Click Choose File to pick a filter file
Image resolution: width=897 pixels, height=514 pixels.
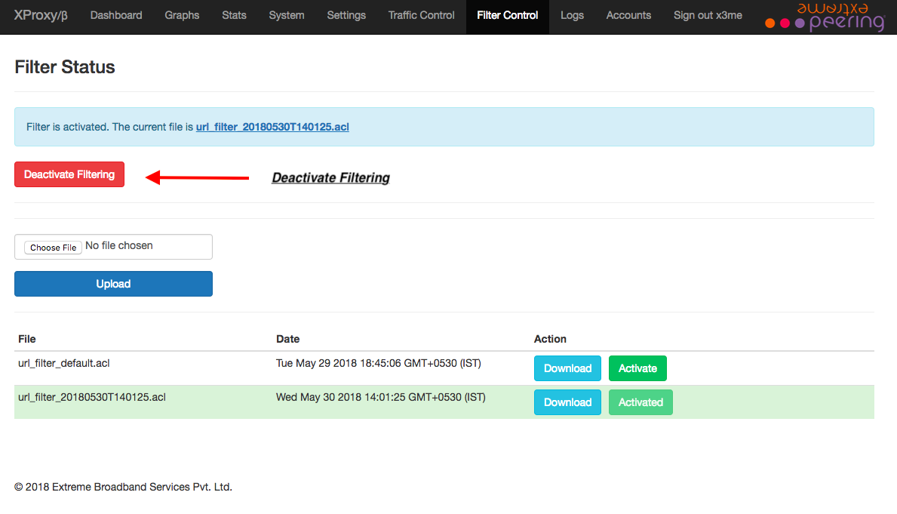tap(54, 248)
